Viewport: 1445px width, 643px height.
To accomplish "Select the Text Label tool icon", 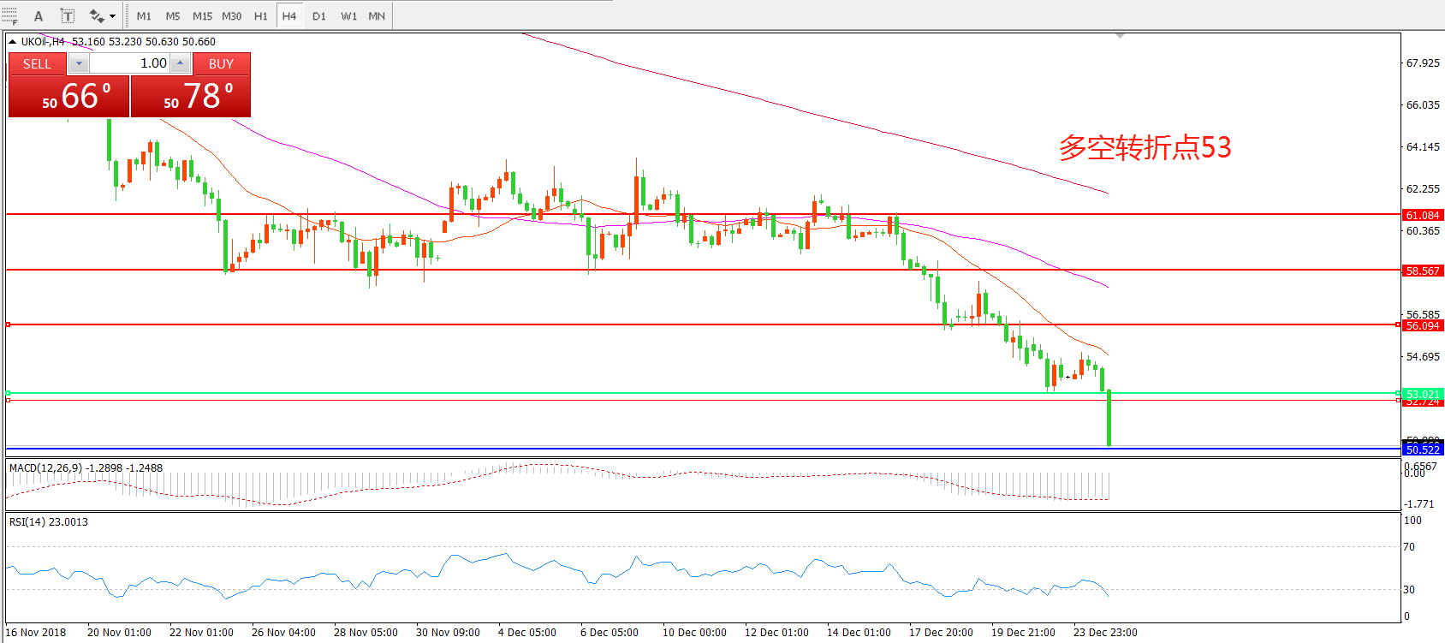I will coord(68,15).
